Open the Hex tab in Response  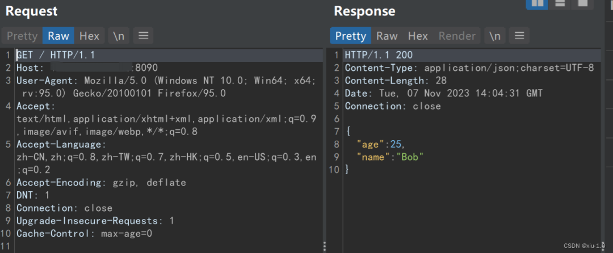[x=418, y=36]
